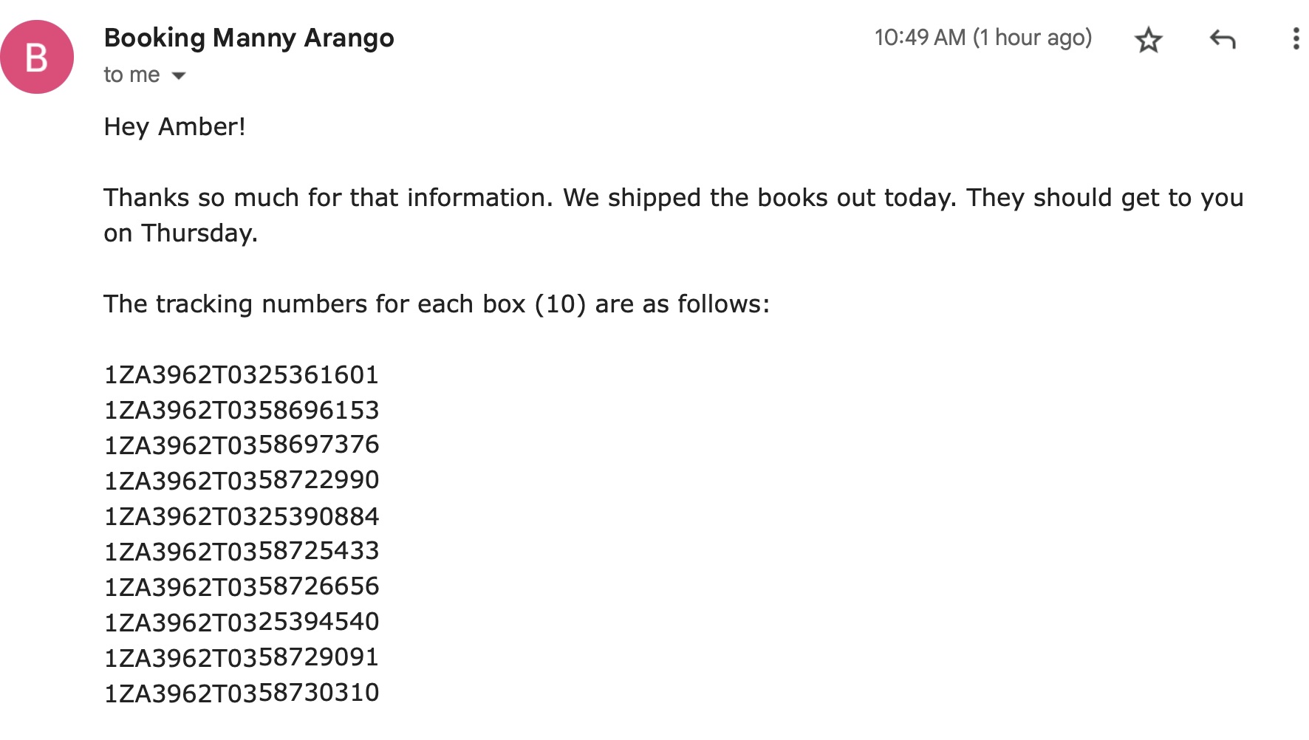Click the "Hey Amber!" greeting line
The image size is (1309, 740).
click(x=174, y=127)
